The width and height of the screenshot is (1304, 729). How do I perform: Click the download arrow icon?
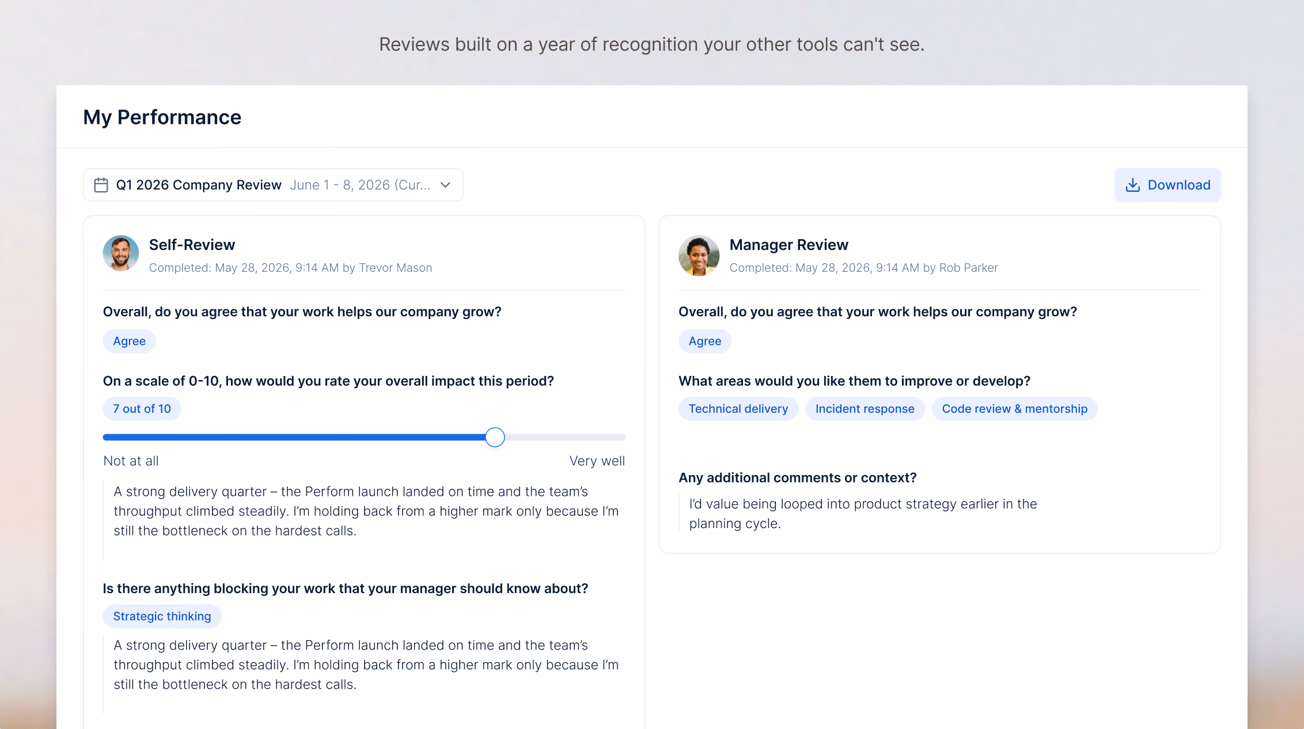pos(1132,185)
